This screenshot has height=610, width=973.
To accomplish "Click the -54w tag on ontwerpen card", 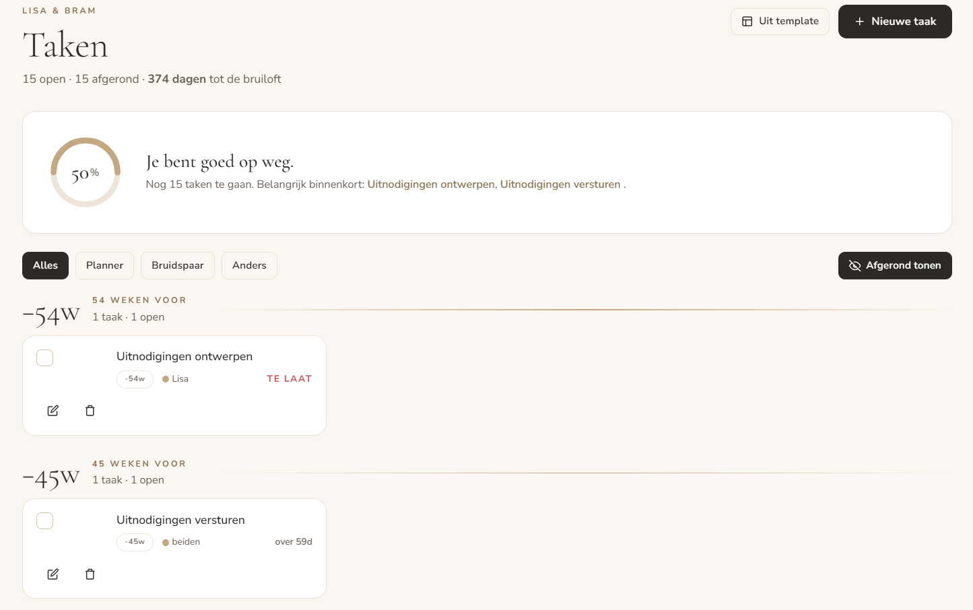I will 135,379.
